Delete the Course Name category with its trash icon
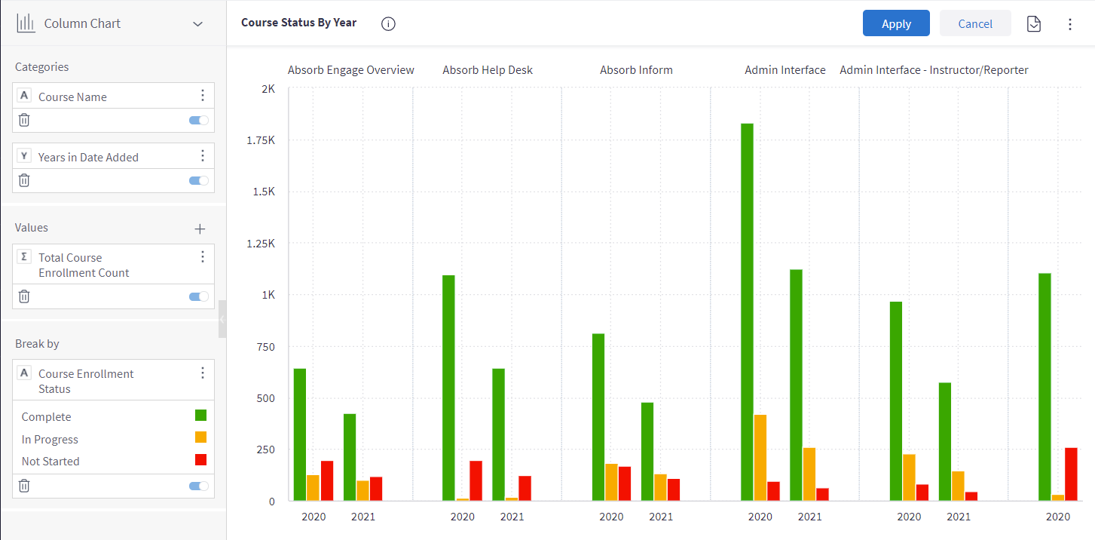Viewport: 1095px width, 540px height. coord(24,120)
